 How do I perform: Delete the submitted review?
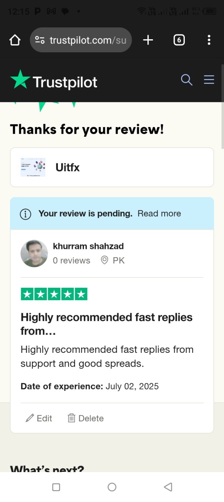click(x=85, y=418)
